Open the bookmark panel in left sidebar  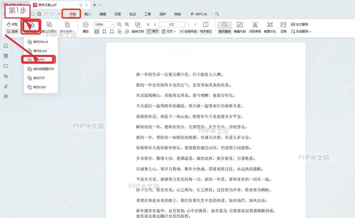click(6, 46)
